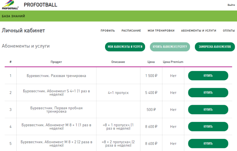Click the ЗАМОРОЗКА АБОНЕМЕНТОВ button
The width and height of the screenshot is (237, 151).
click(x=215, y=47)
